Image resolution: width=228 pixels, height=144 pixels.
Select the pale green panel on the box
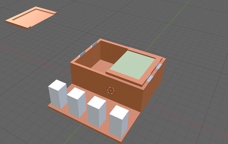point(132,64)
